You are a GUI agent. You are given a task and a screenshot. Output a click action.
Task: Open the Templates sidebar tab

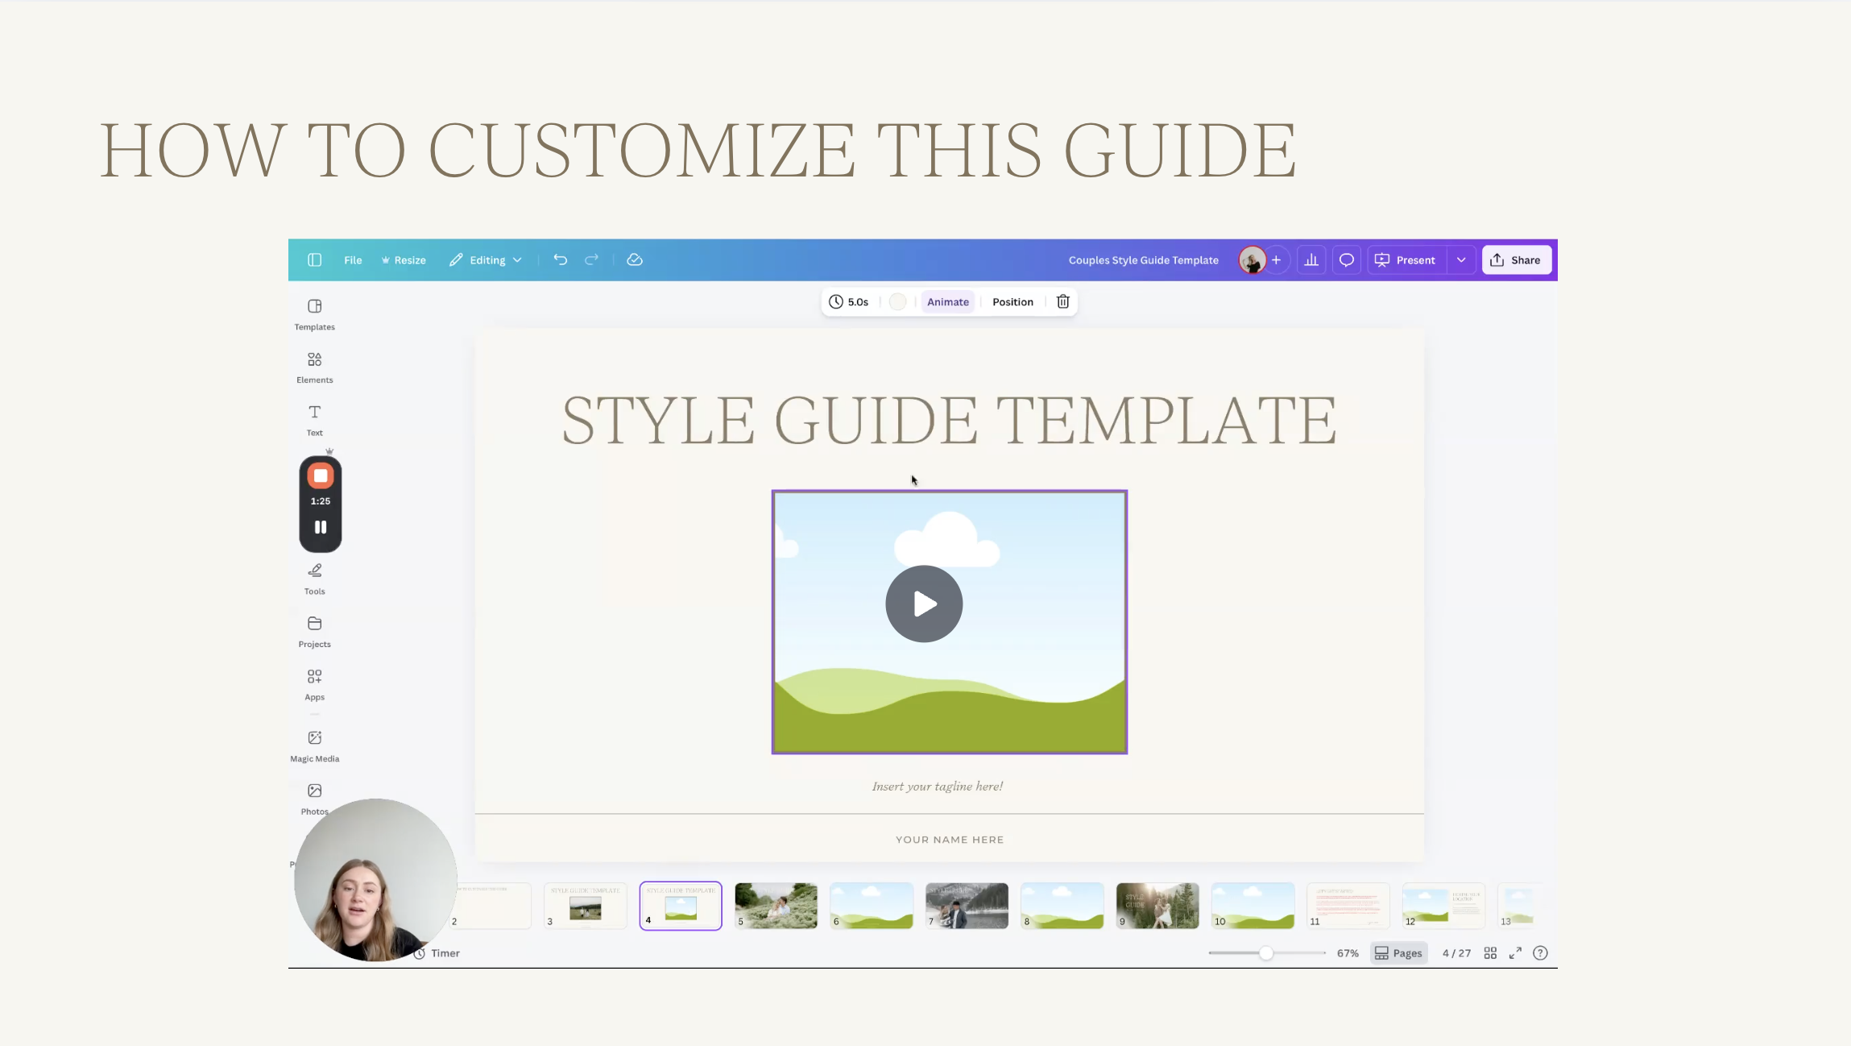(314, 314)
